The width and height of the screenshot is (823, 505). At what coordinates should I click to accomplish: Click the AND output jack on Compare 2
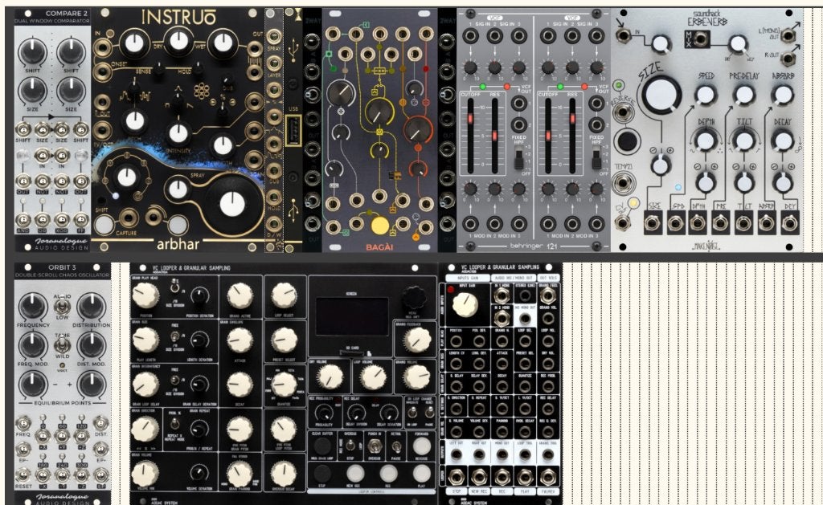[23, 220]
